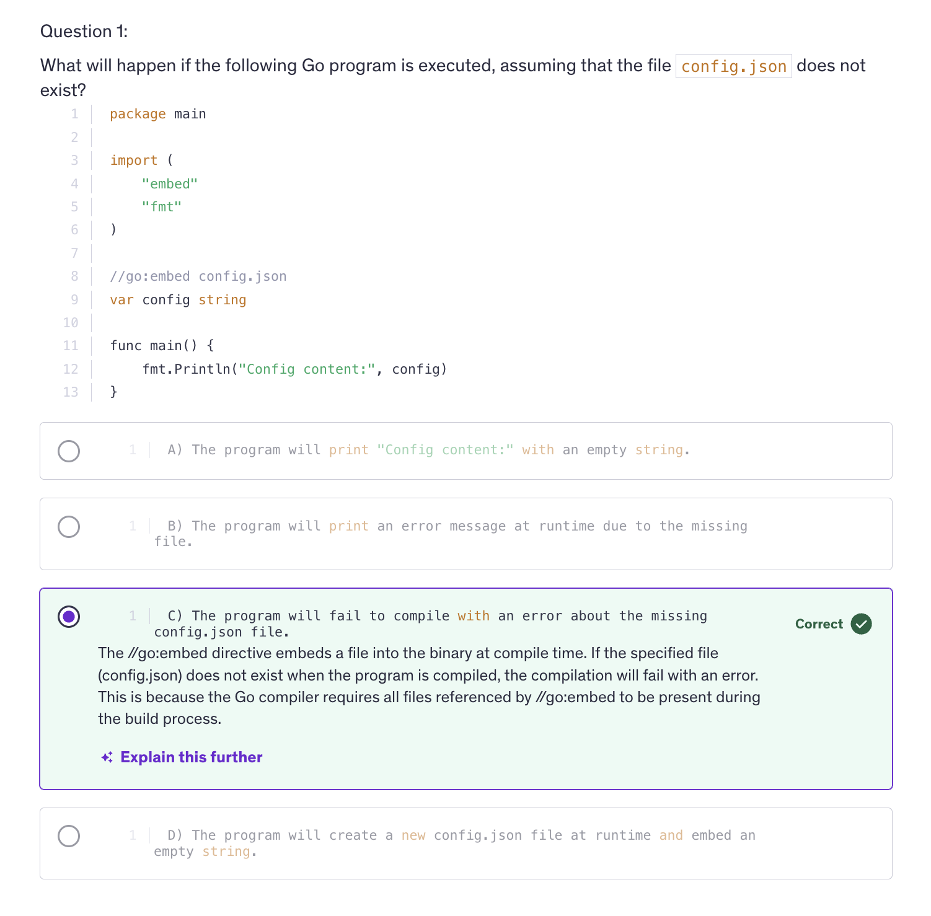Click the "//go:embed config.json" comment line
Image resolution: width=931 pixels, height=916 pixels.
tap(198, 276)
